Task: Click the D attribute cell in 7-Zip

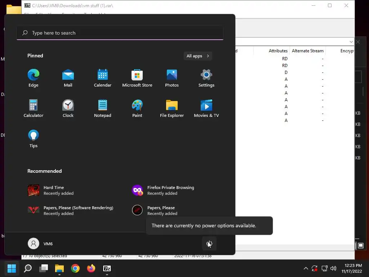Action: [x=286, y=72]
